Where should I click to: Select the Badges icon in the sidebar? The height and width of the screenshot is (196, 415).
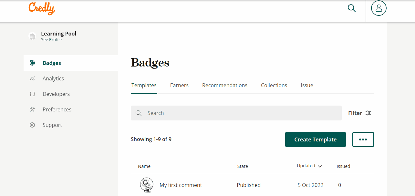click(32, 63)
